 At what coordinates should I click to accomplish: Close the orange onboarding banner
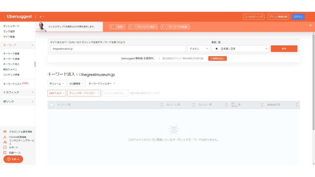click(310, 25)
